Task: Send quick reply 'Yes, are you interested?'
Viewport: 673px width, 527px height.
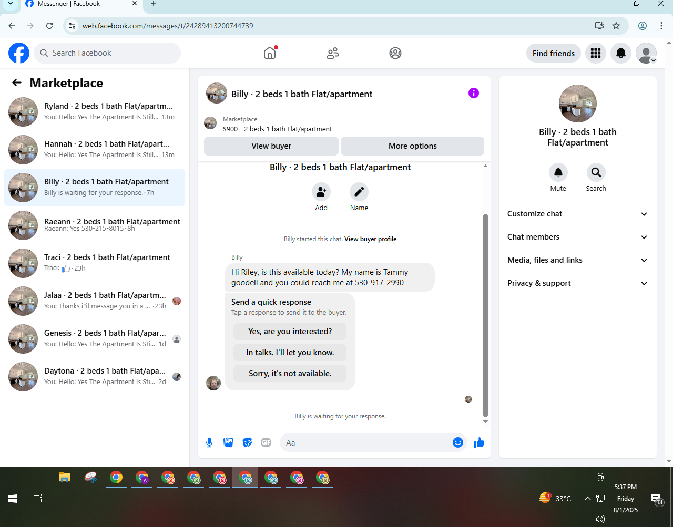Action: [x=290, y=332]
